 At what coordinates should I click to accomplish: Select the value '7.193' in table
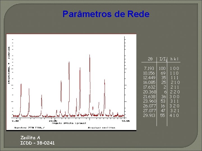pyautogui.click(x=149, y=68)
